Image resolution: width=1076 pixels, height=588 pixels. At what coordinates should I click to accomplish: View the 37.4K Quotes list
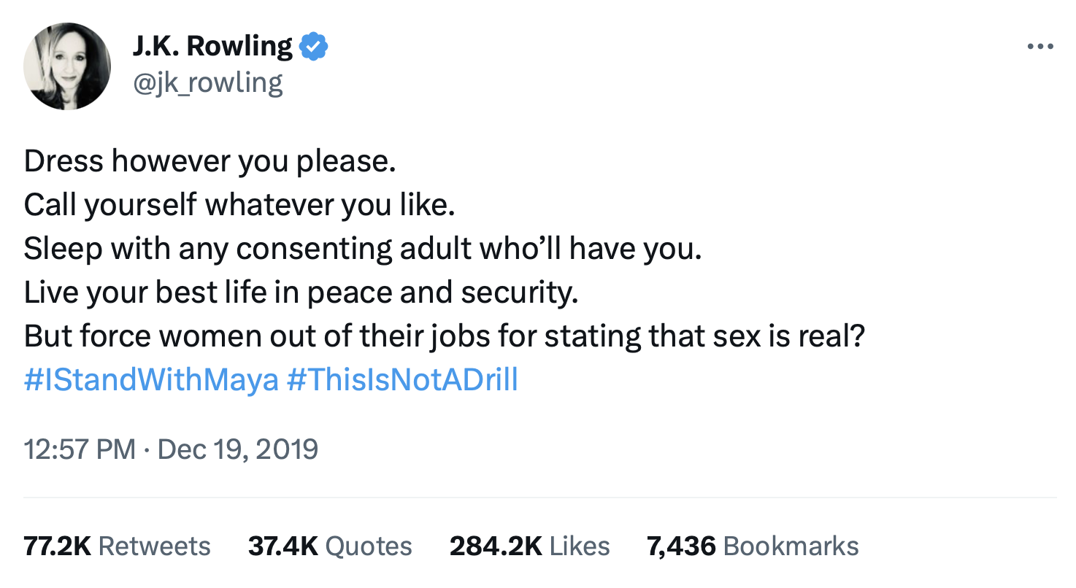(330, 546)
